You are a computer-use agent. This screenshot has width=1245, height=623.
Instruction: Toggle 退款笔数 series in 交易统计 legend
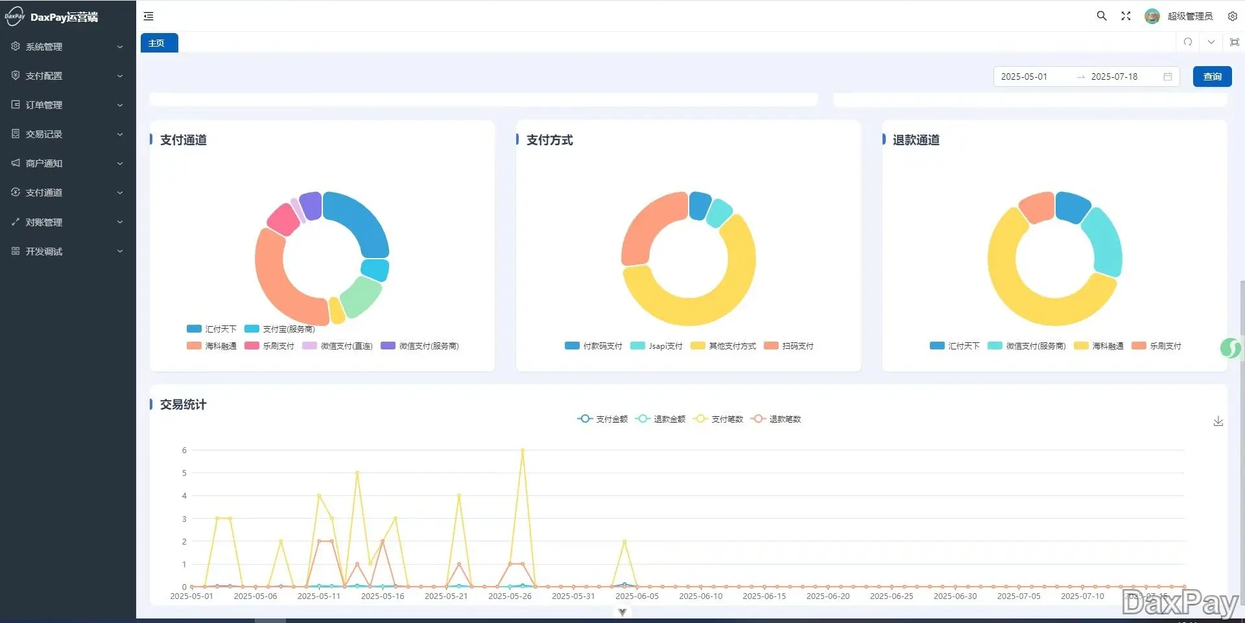(776, 419)
